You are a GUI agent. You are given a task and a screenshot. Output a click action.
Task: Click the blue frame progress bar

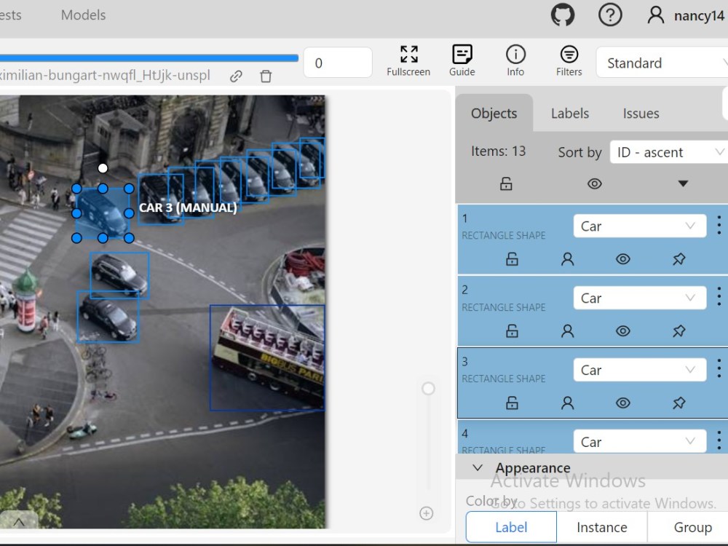pyautogui.click(x=149, y=58)
